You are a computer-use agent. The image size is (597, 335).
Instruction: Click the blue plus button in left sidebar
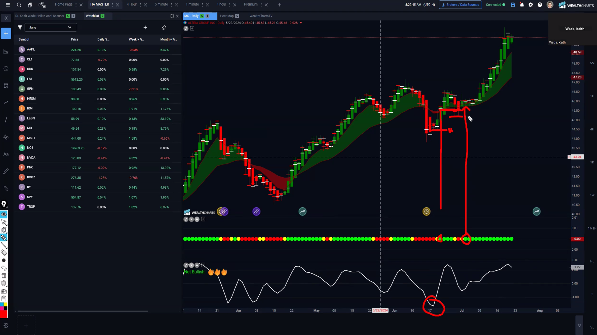6,33
